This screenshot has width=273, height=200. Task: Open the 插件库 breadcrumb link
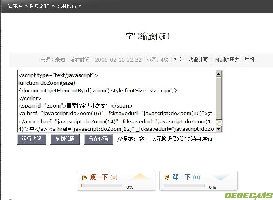15,6
